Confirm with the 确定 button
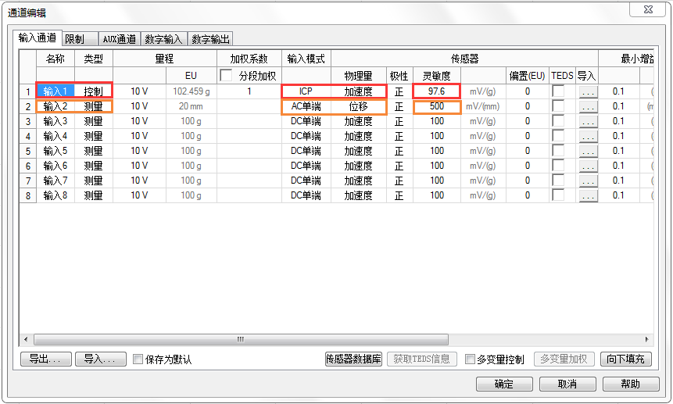673x404 pixels. coord(504,384)
